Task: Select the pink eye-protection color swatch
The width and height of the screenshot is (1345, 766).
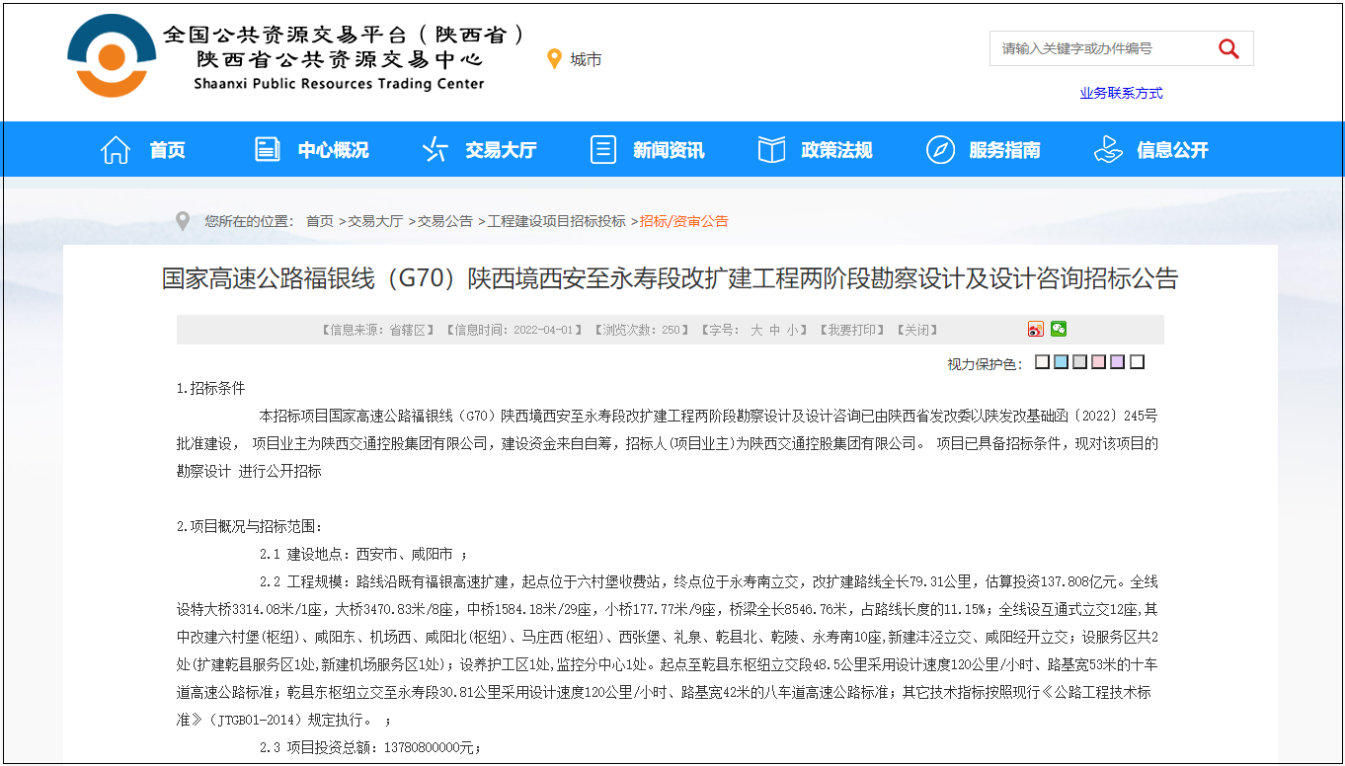Action: click(1098, 362)
